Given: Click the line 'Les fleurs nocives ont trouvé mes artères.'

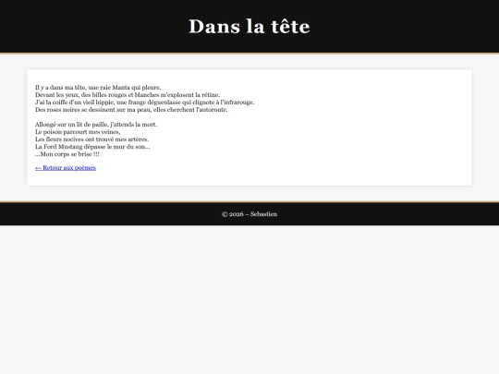Looking at the screenshot, I should coord(92,139).
